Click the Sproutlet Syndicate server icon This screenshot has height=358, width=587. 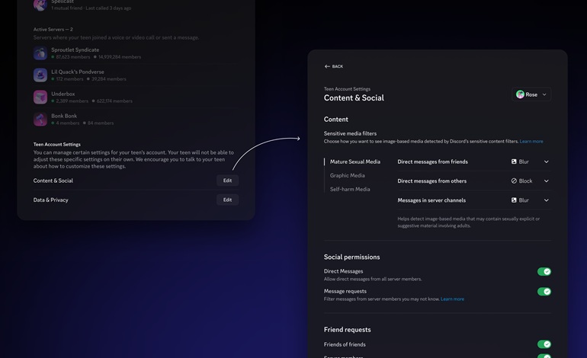pyautogui.click(x=40, y=53)
